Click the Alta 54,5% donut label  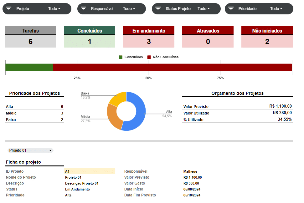167,114
